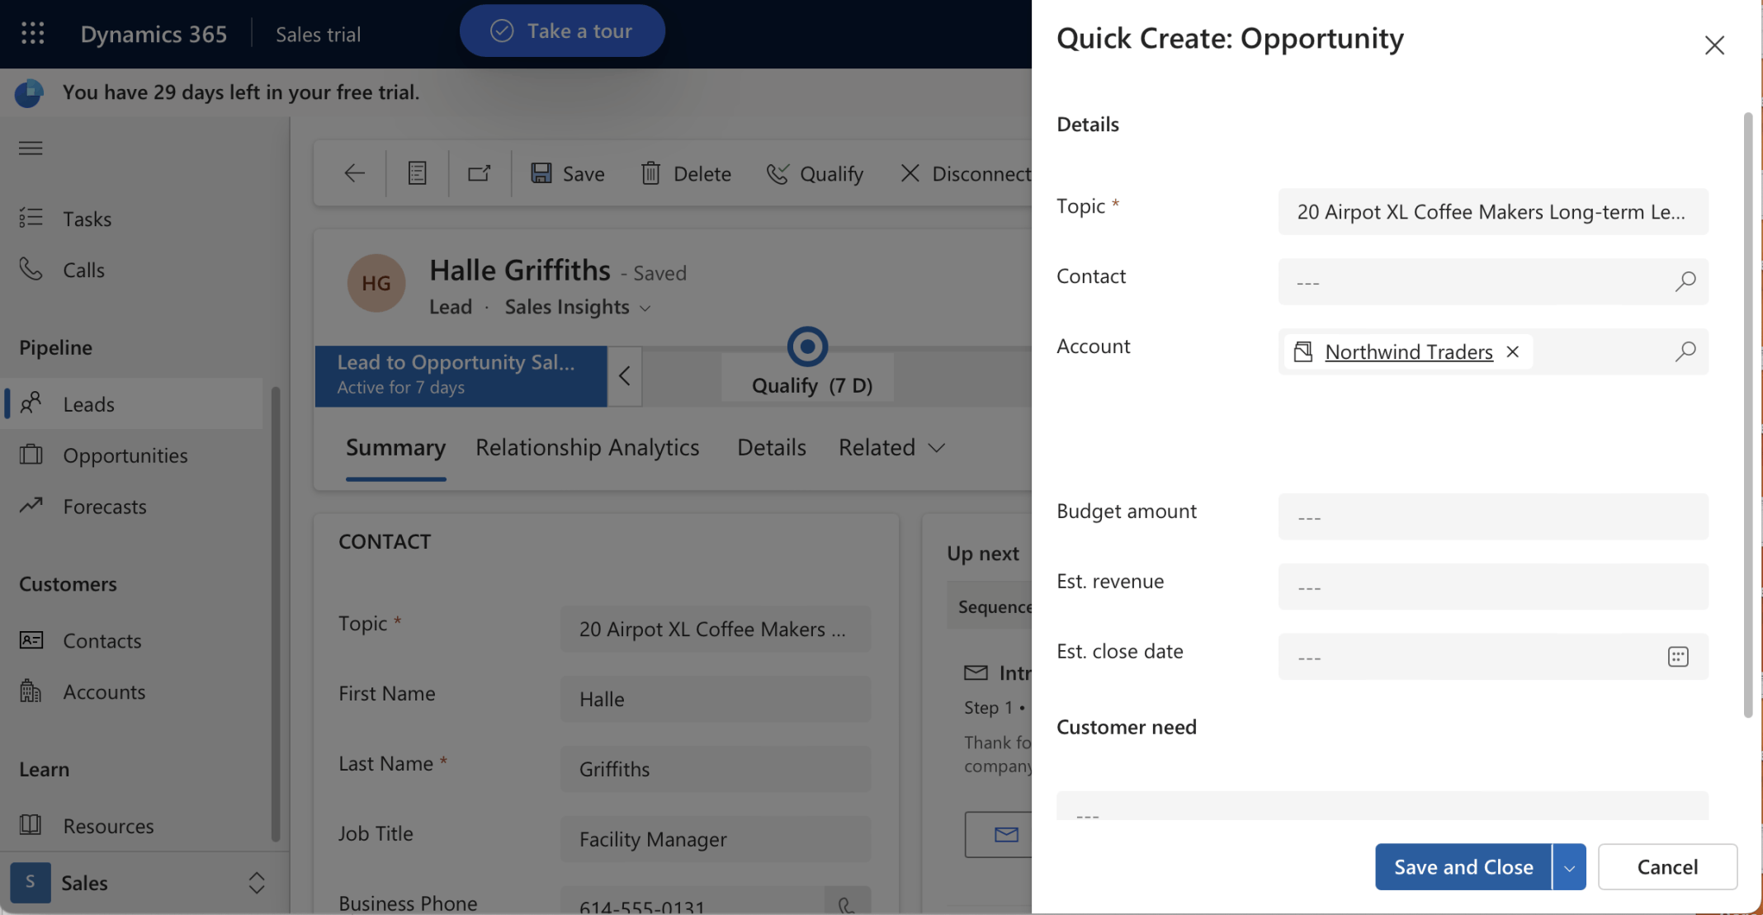Click the Northwind Traders account link
The height and width of the screenshot is (915, 1763).
pos(1408,351)
